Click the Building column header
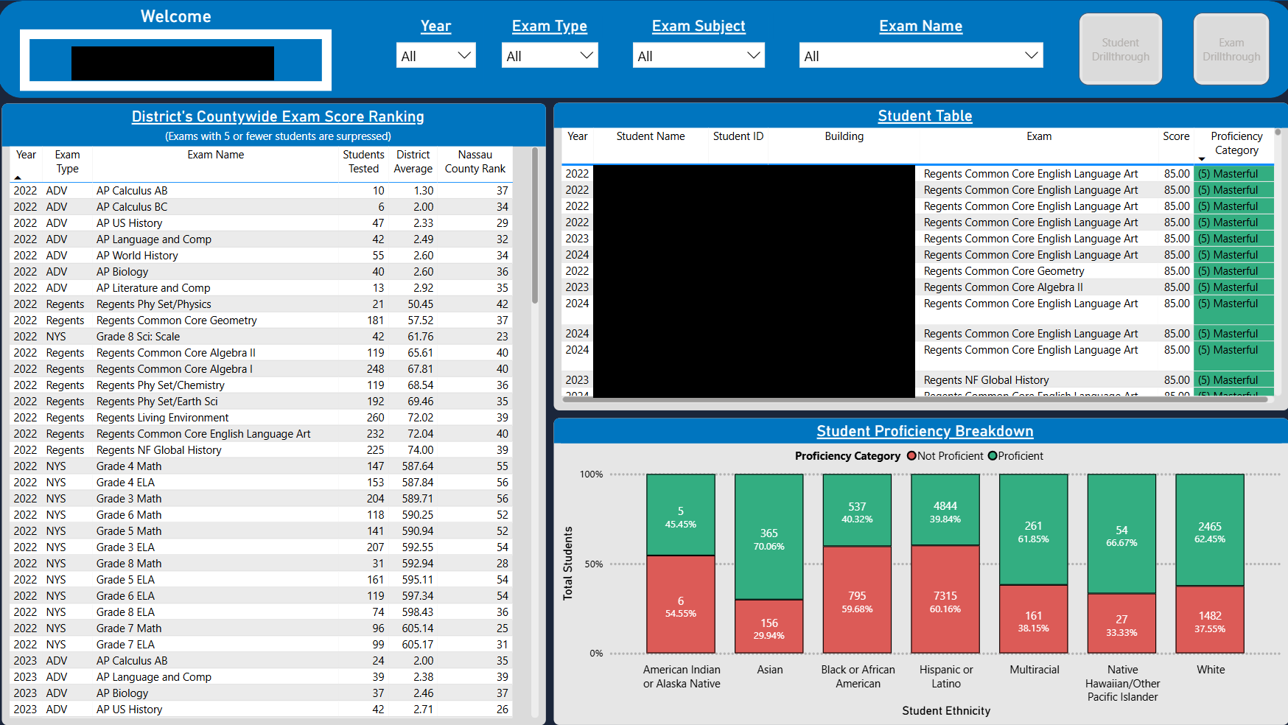 844,136
